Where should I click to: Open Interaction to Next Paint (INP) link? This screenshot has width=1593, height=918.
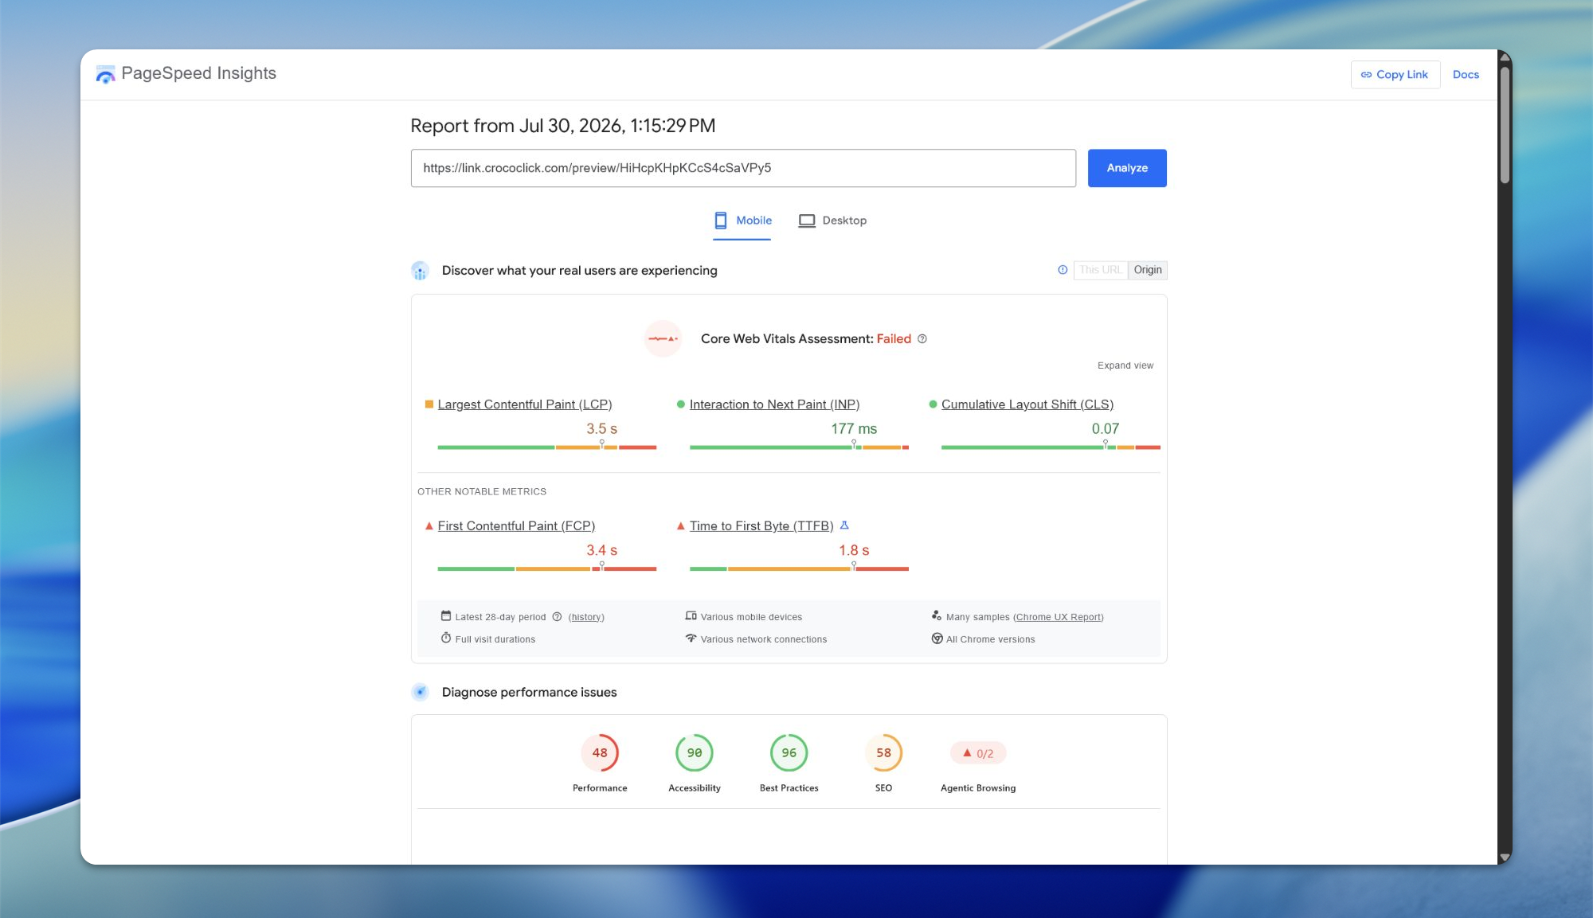click(x=775, y=404)
